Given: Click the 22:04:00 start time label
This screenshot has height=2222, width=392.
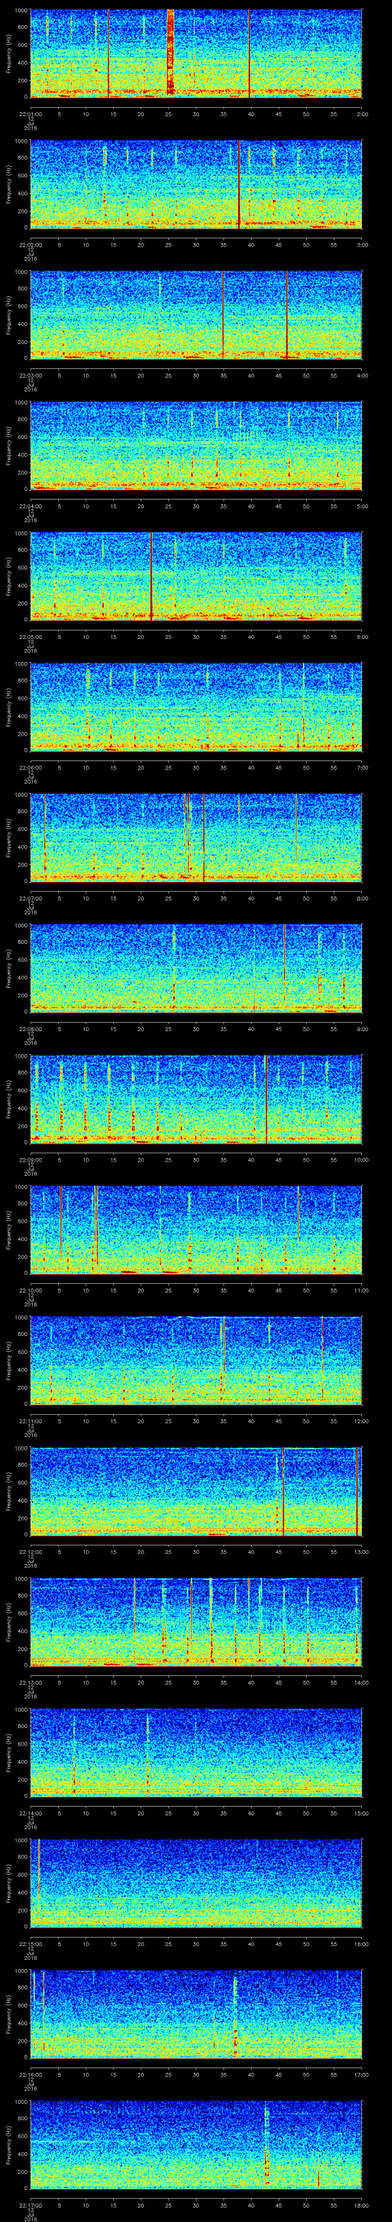Looking at the screenshot, I should click(x=30, y=507).
